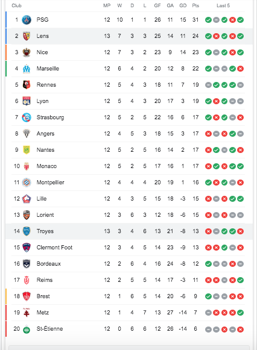Click the Strasbourg club badge

tap(27, 117)
